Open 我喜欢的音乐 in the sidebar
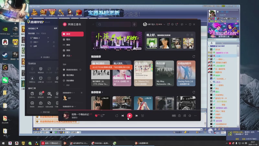This screenshot has width=259, height=146. click(72, 70)
